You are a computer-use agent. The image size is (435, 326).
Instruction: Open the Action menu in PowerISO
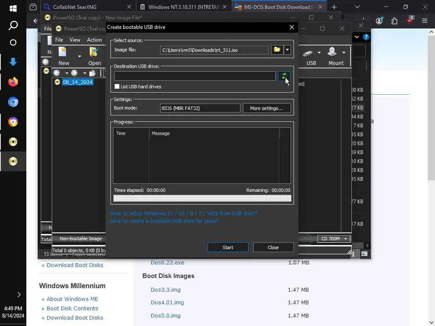[x=94, y=40]
